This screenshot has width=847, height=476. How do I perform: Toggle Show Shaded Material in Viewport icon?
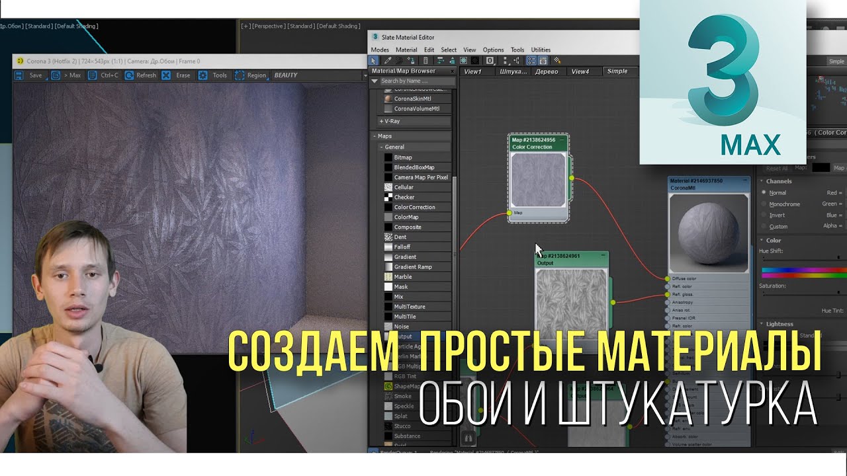[463, 61]
